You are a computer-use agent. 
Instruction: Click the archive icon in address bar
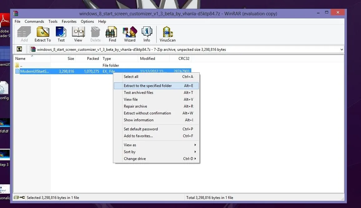33,49
